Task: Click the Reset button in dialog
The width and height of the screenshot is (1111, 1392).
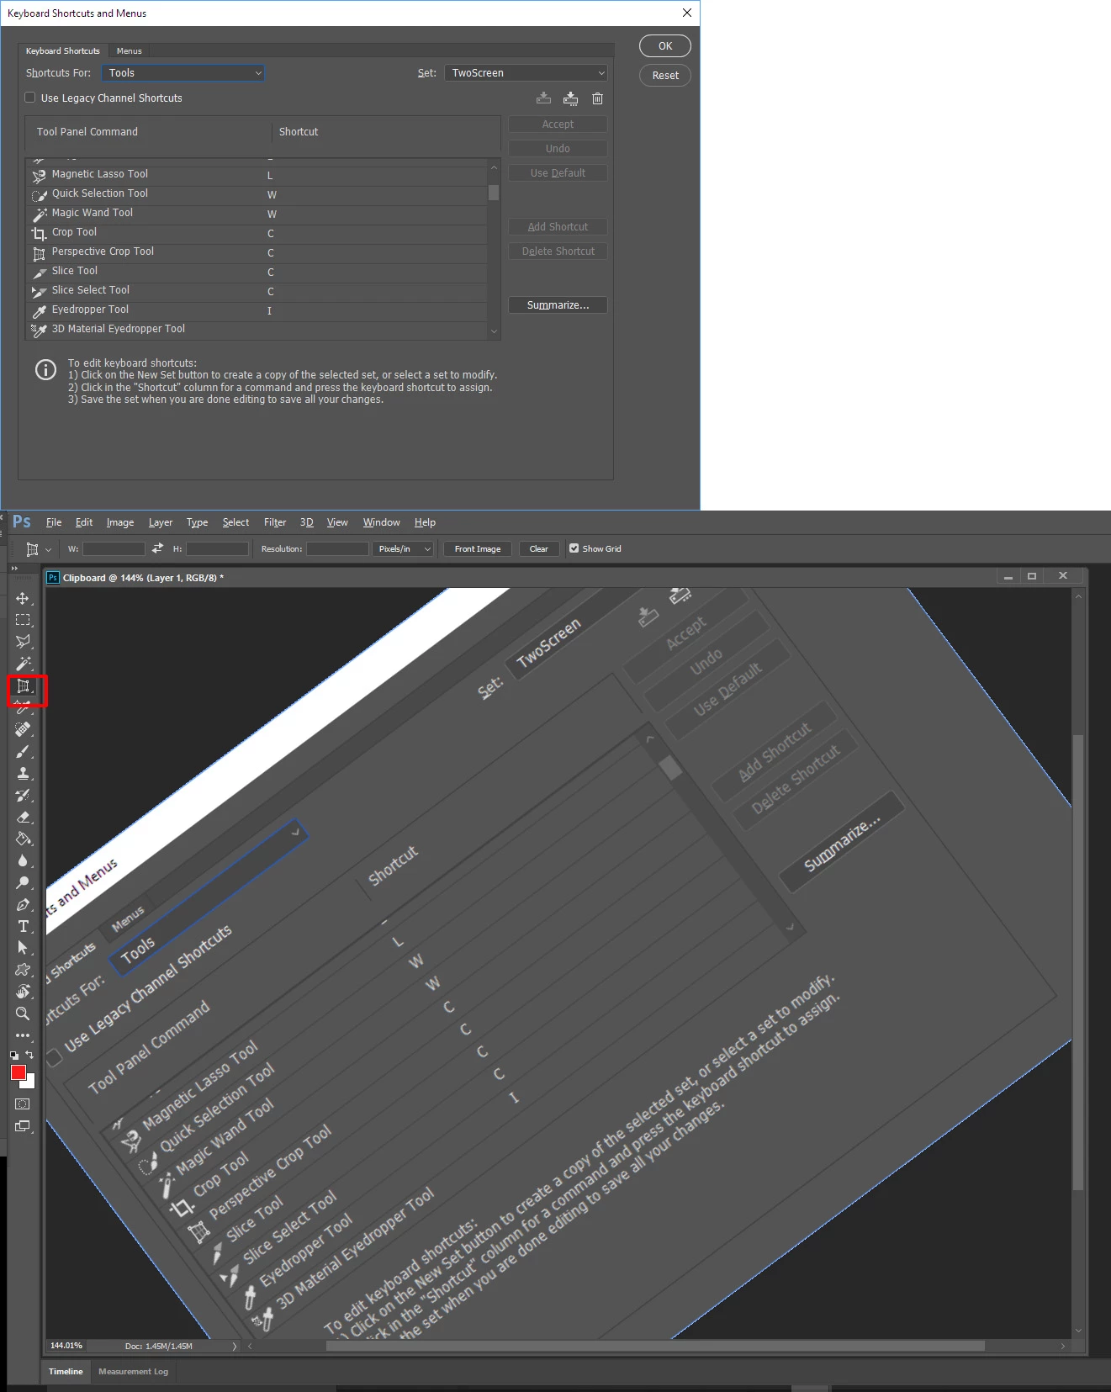Action: pos(665,76)
